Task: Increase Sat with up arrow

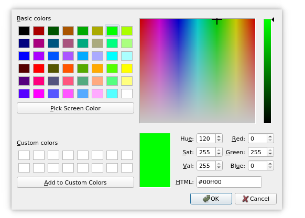Action: (x=219, y=150)
